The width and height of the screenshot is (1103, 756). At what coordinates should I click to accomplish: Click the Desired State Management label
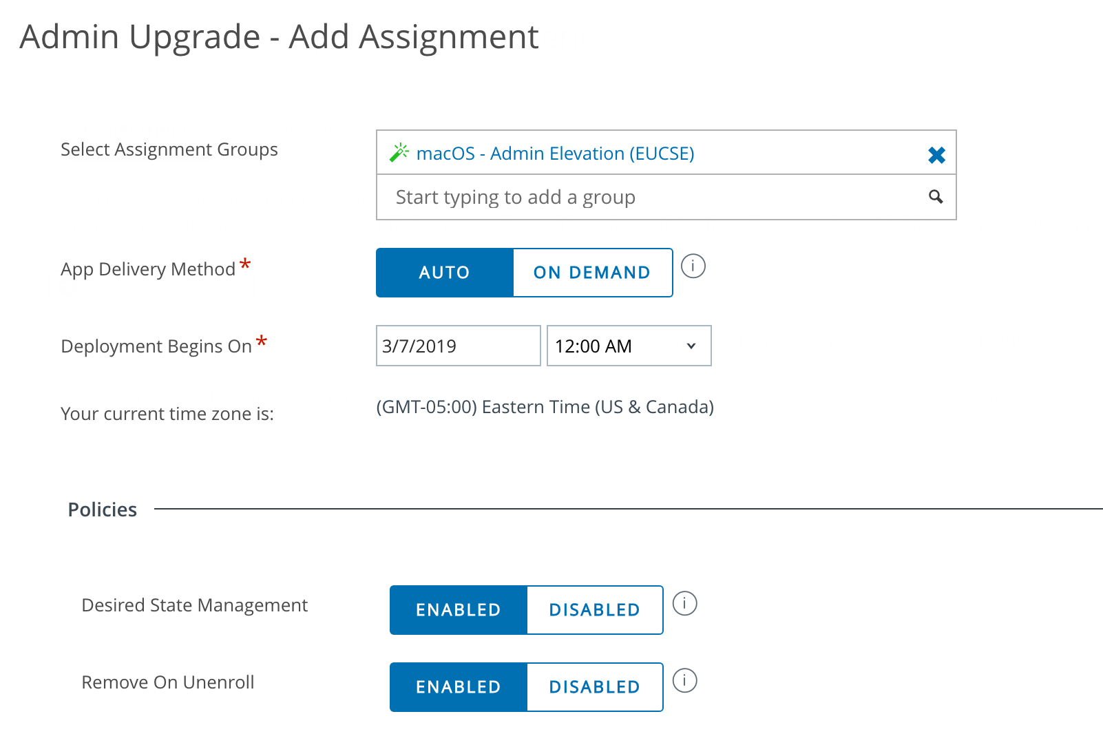coord(195,605)
